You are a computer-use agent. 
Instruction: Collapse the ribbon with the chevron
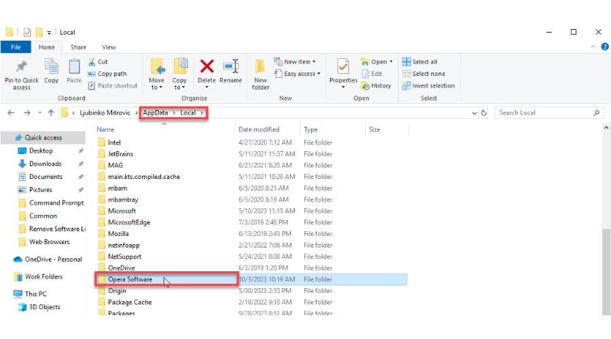[593, 47]
